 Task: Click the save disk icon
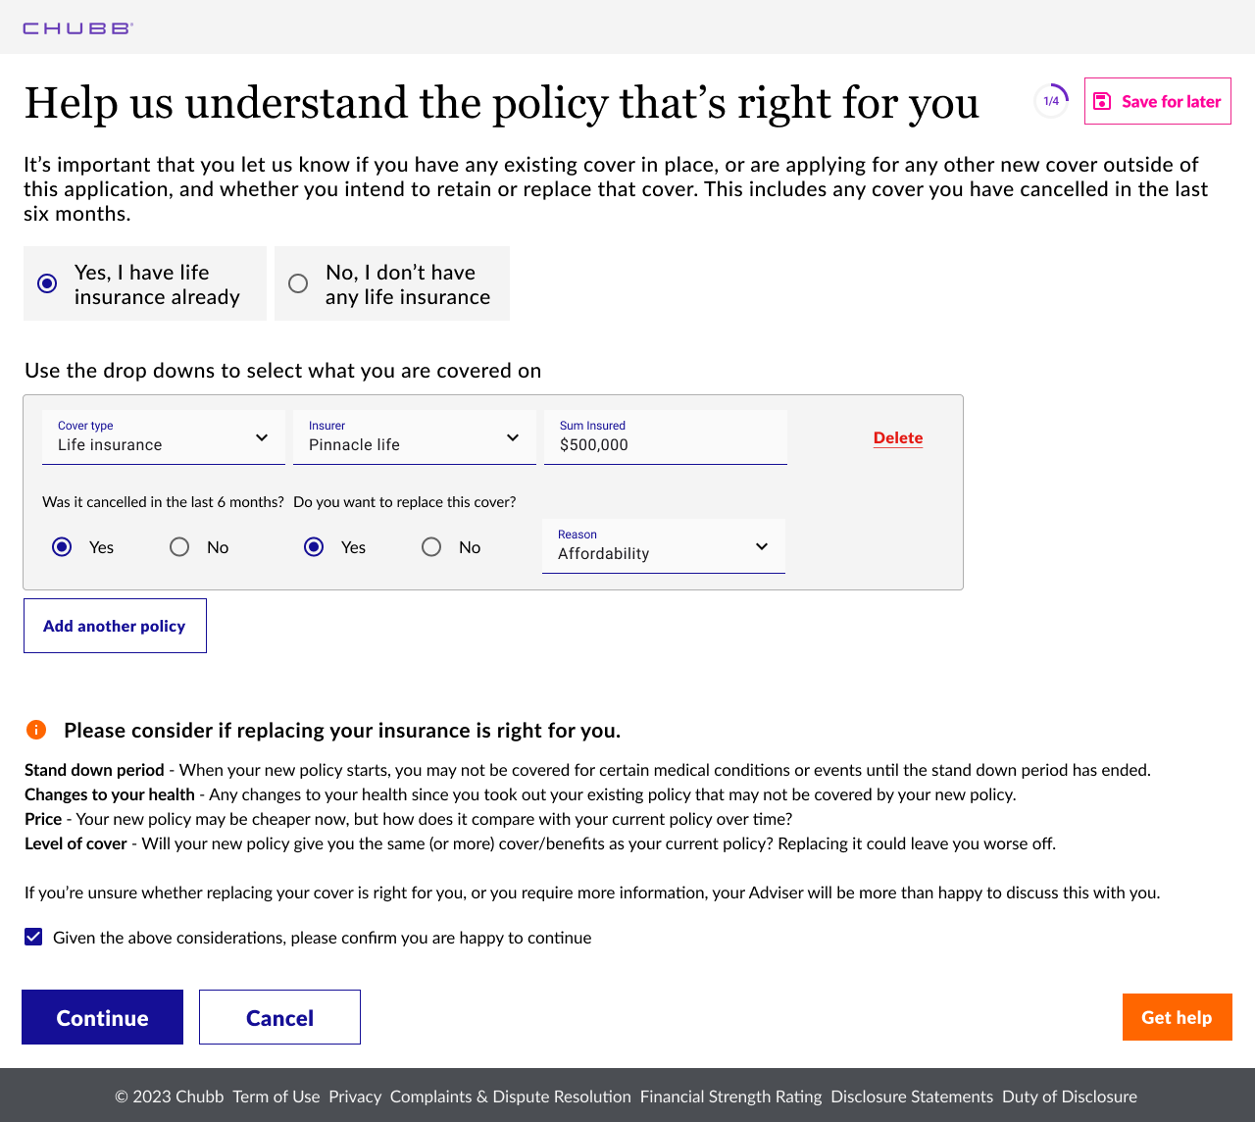click(1102, 101)
